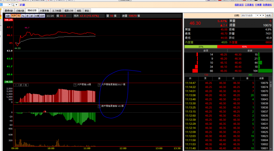Select the 即時走勢 tab
Viewport: 274px width, 151px height.
[x=32, y=11]
